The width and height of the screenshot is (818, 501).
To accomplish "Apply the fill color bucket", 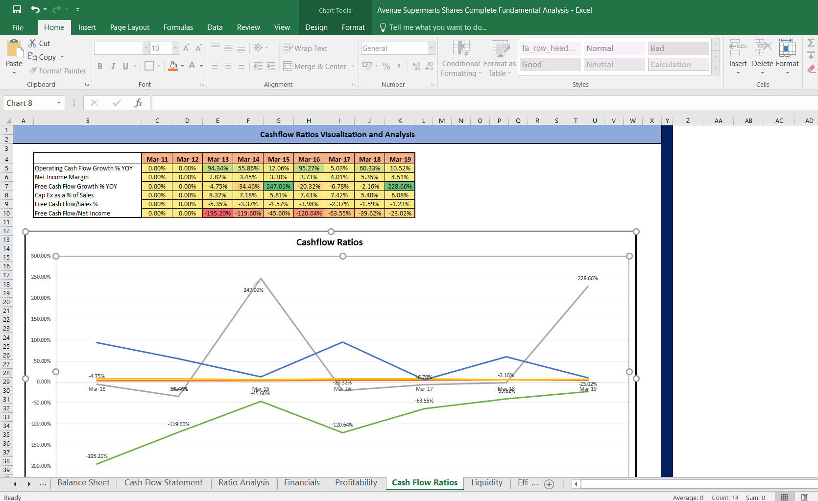I will point(173,66).
